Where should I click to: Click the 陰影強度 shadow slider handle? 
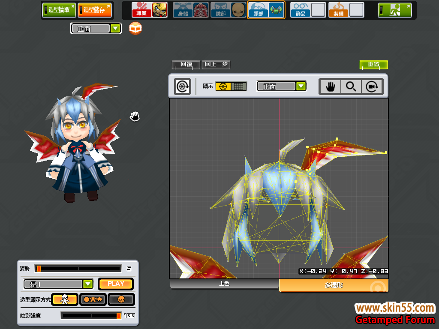click(x=119, y=316)
